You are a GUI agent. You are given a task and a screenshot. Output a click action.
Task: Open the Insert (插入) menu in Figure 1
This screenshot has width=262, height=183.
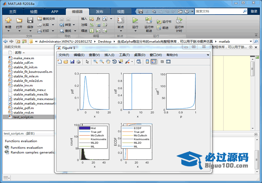click(x=109, y=55)
